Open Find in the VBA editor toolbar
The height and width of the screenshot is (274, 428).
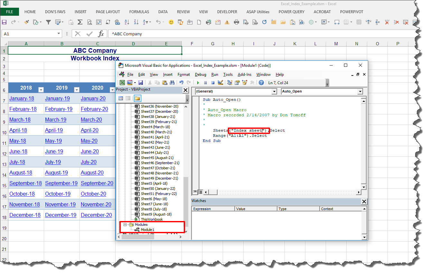[172, 83]
